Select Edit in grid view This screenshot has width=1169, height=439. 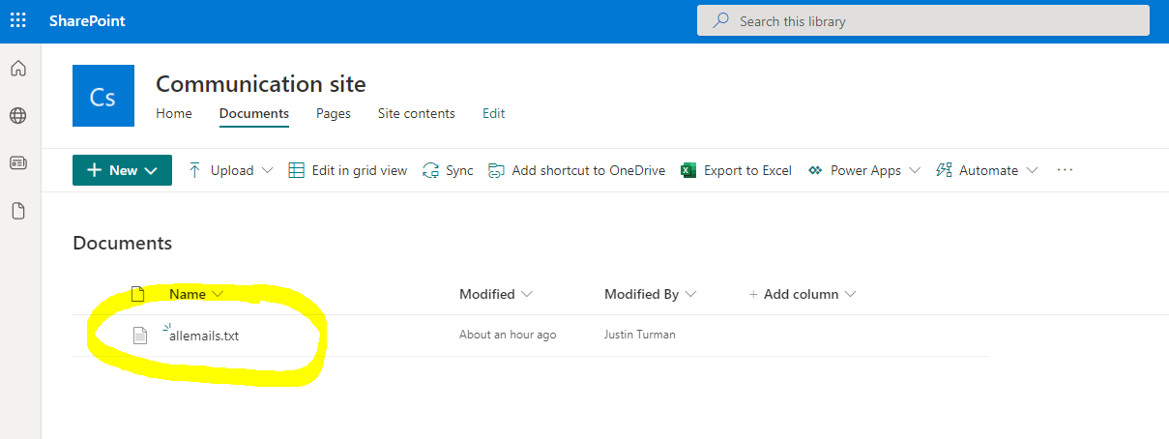pyautogui.click(x=348, y=170)
